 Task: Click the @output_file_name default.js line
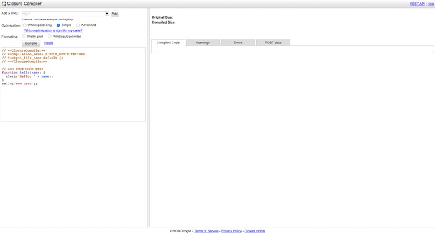click(x=32, y=58)
